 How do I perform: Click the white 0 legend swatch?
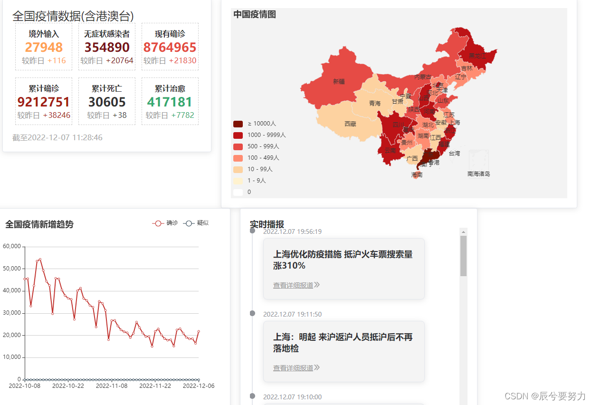238,192
